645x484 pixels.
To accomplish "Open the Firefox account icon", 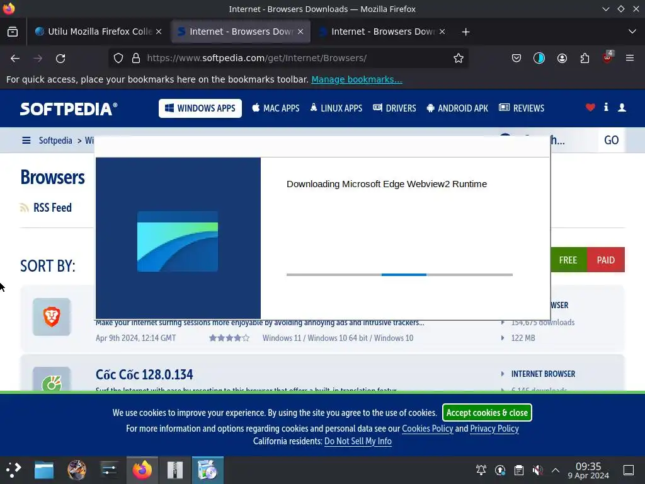I will (562, 59).
